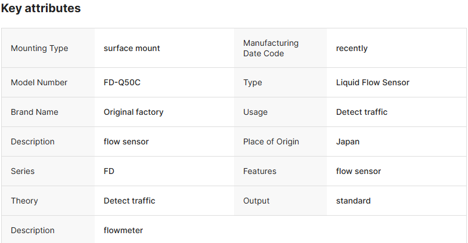Click the Original factory value
This screenshot has height=243, width=468.
(x=134, y=112)
